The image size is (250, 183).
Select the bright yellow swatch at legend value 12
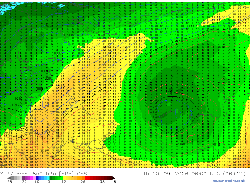click(x=64, y=178)
